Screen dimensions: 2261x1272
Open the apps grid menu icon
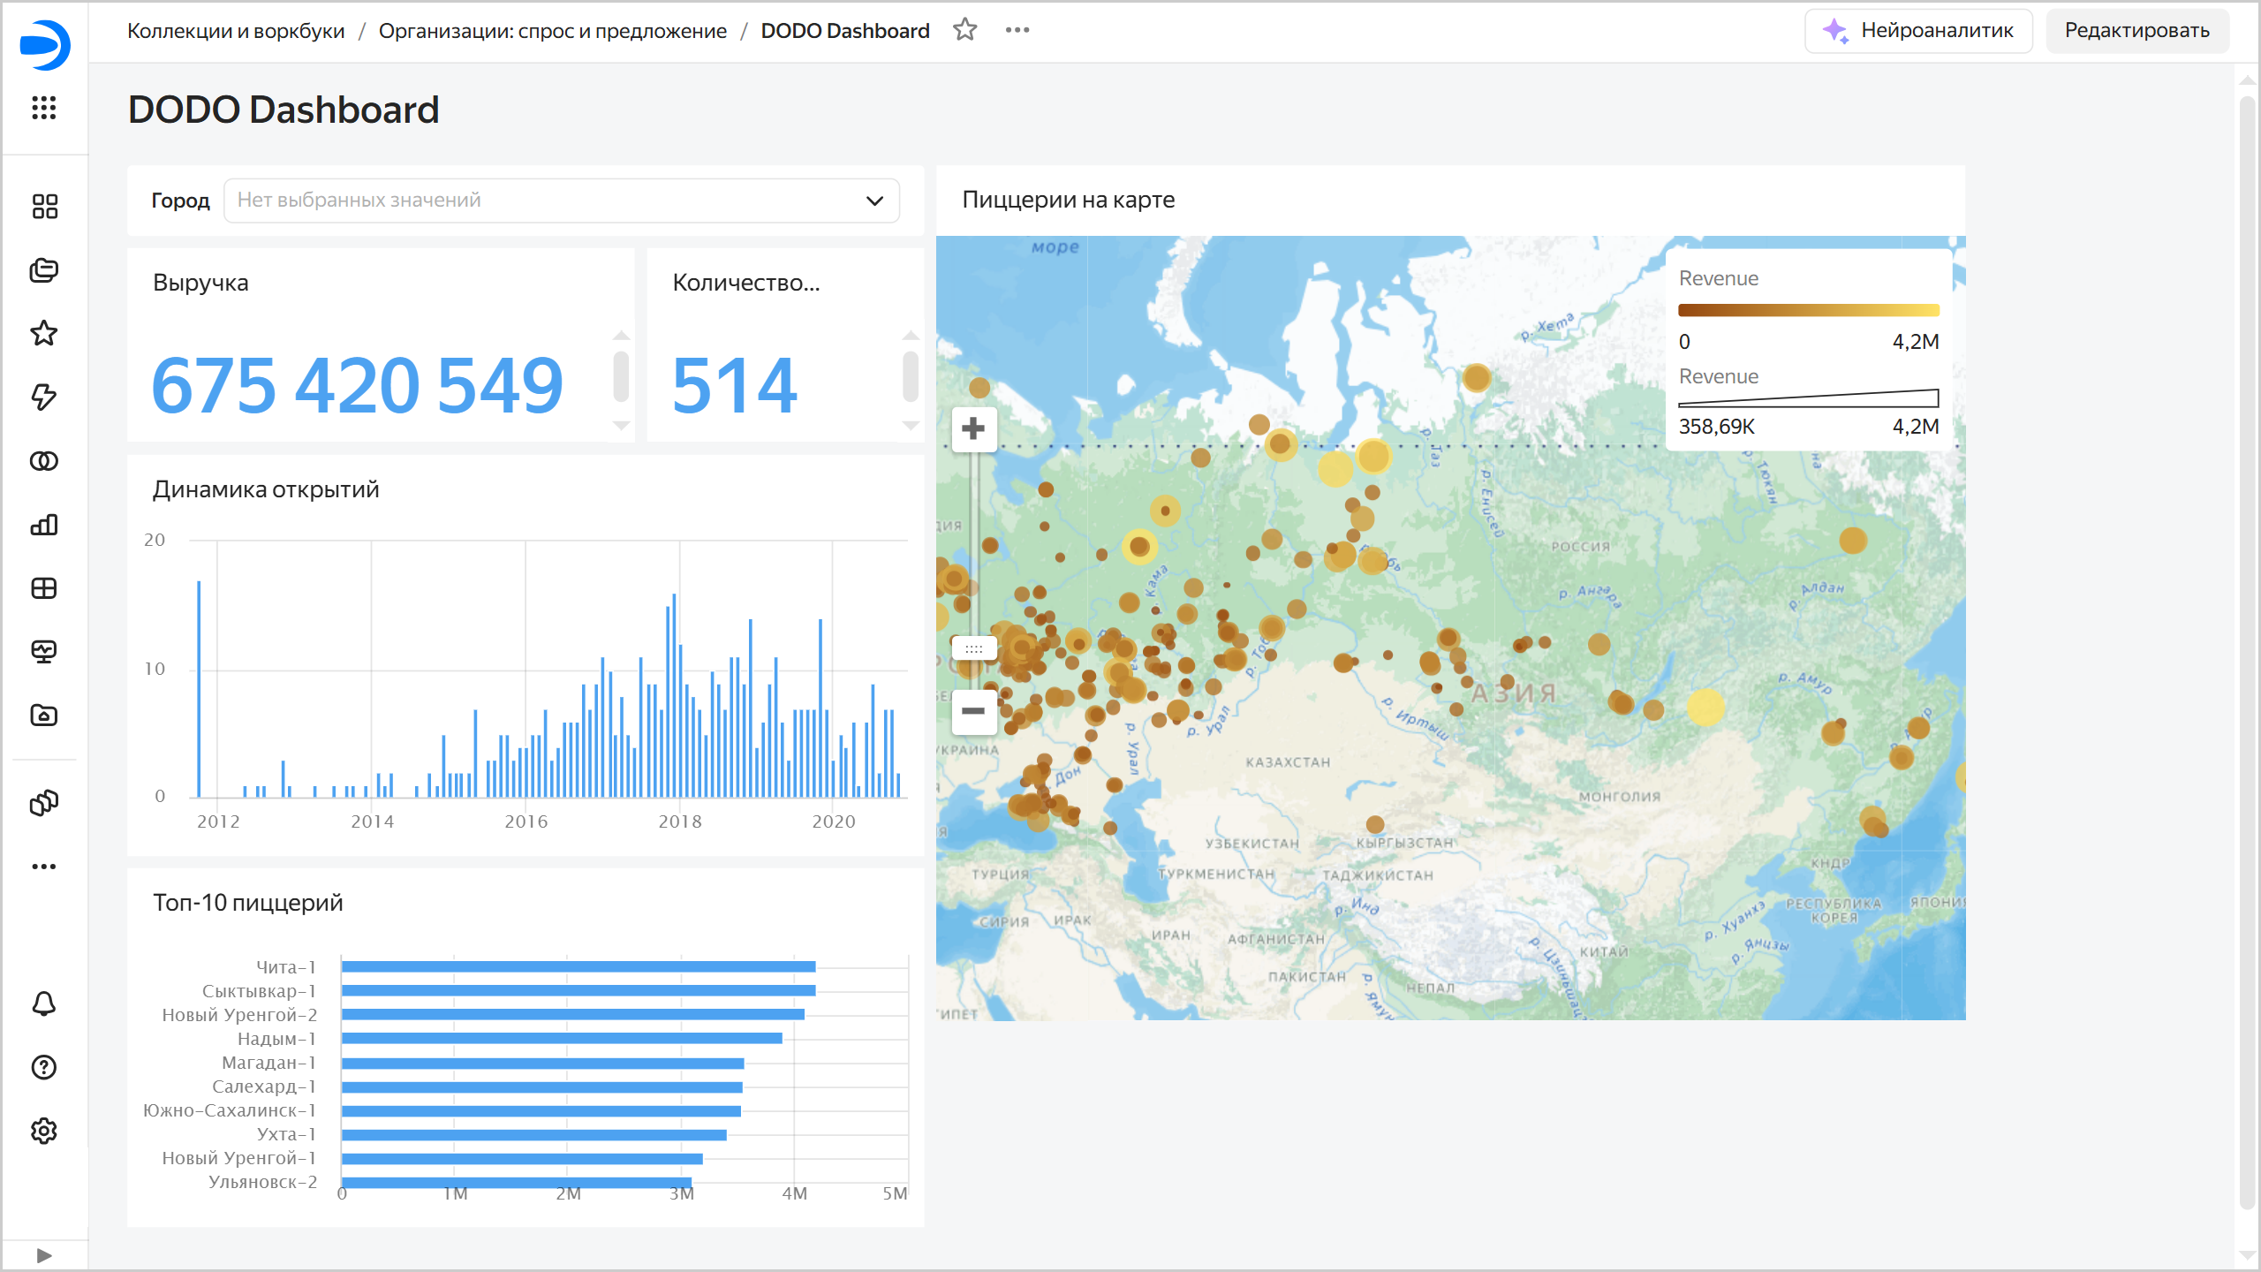44,108
